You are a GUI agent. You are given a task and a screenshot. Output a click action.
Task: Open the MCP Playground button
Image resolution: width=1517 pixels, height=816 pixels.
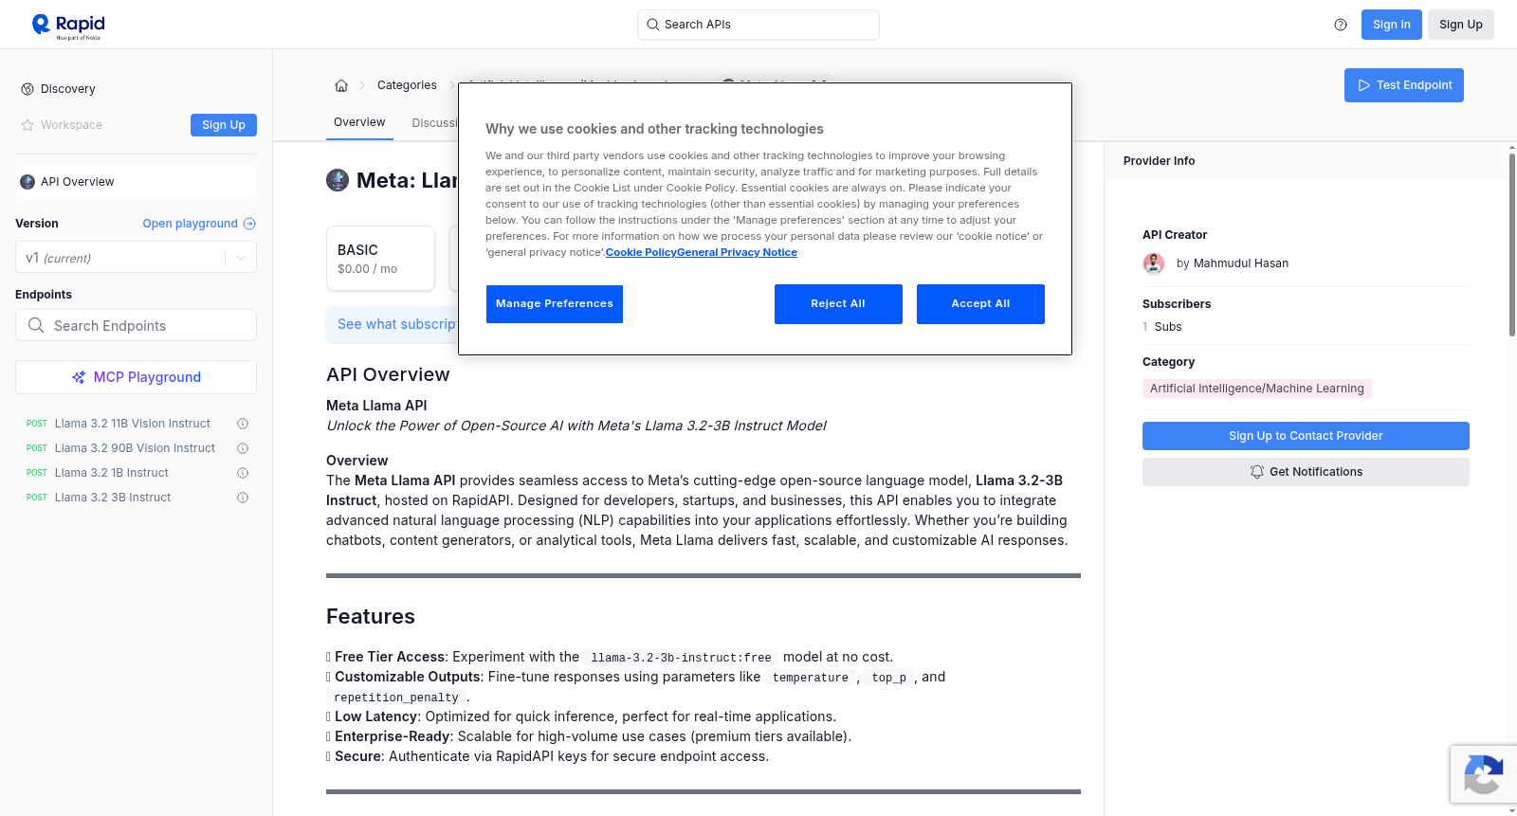tap(136, 377)
